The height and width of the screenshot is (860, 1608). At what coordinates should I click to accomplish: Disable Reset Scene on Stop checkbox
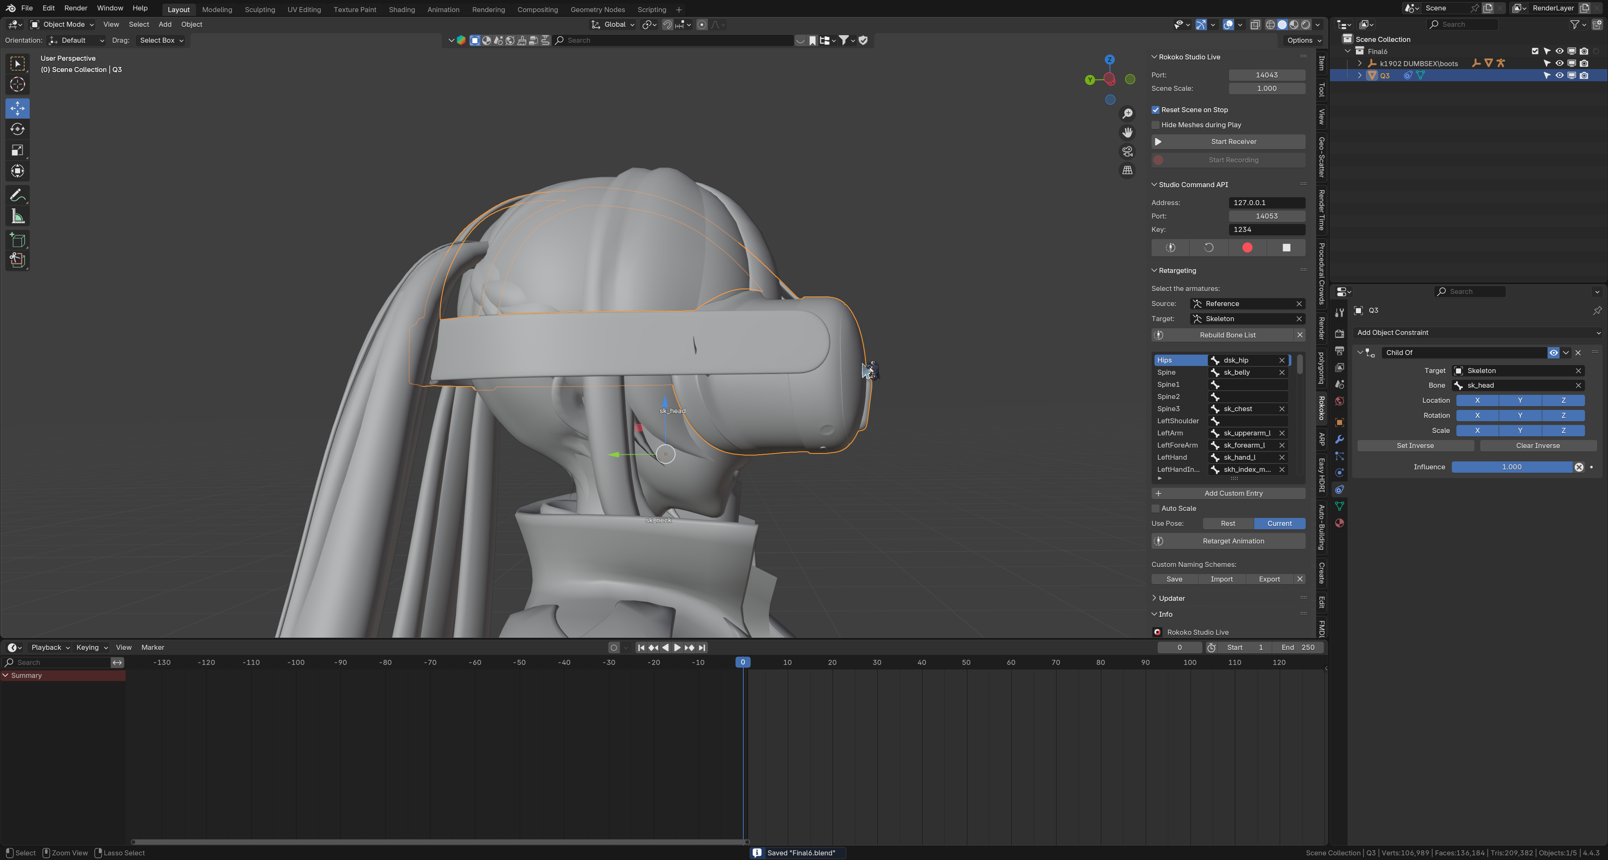[1155, 110]
